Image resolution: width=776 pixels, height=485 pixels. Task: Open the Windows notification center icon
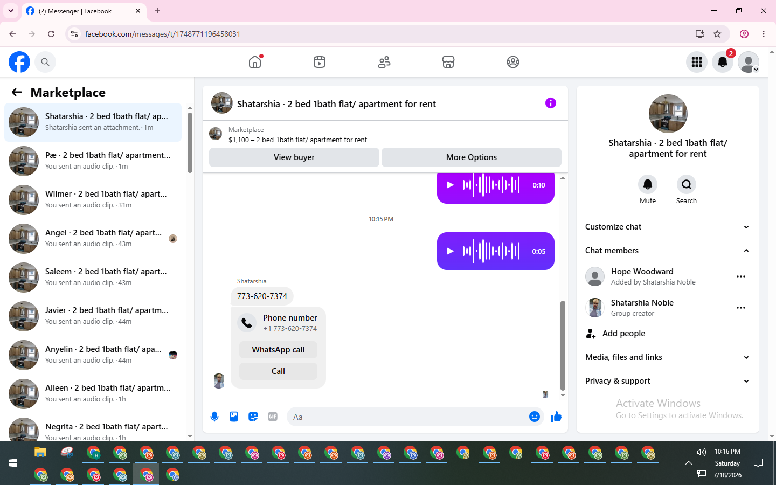(x=758, y=463)
